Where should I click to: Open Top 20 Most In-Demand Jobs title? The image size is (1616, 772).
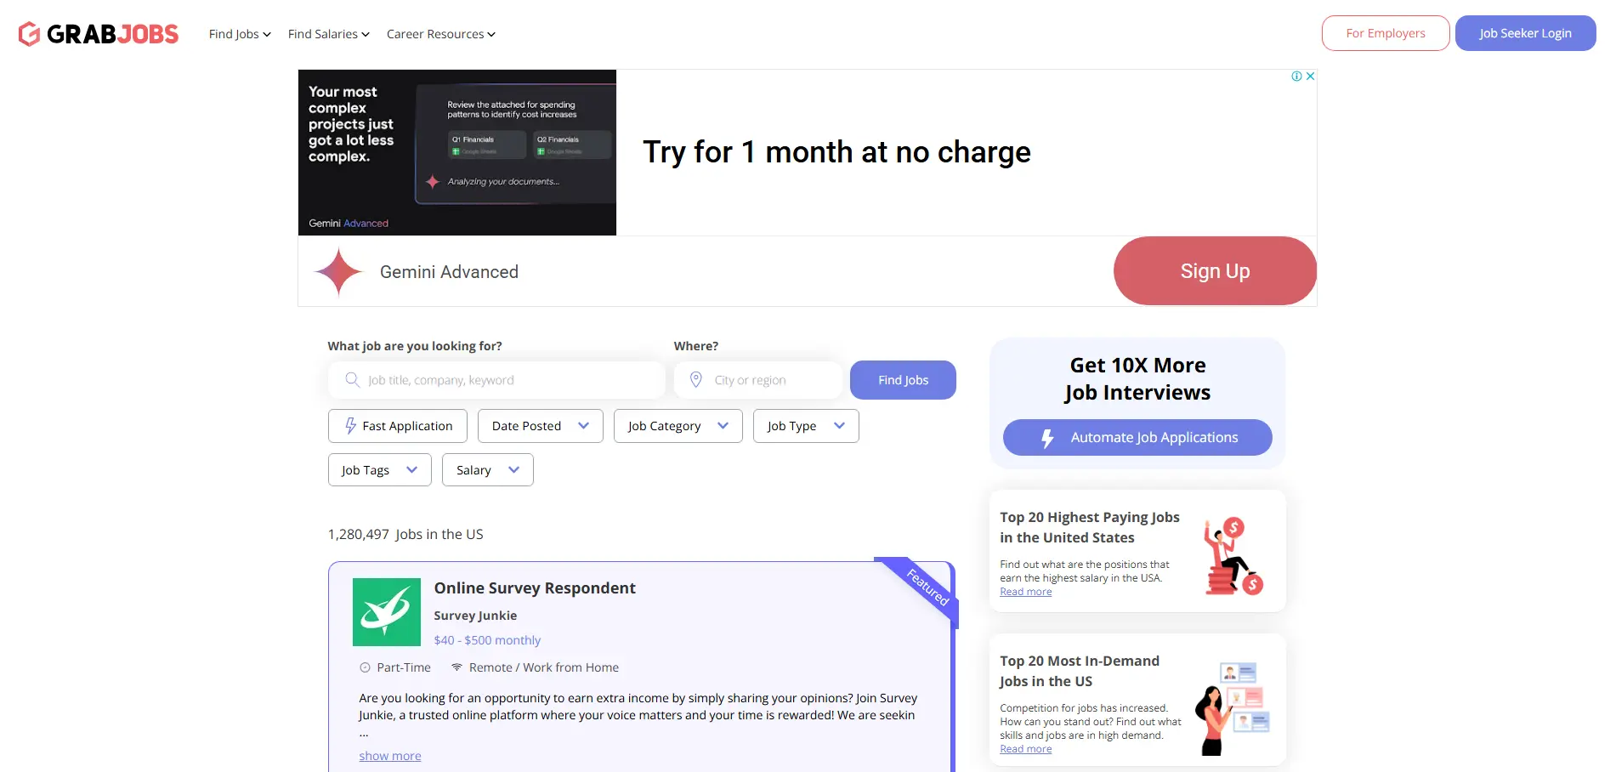tap(1080, 671)
